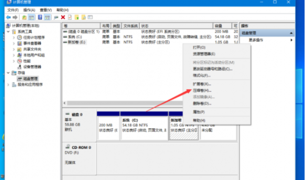
Task: Click the red X delete toolbar icon
Action: (x=63, y=17)
